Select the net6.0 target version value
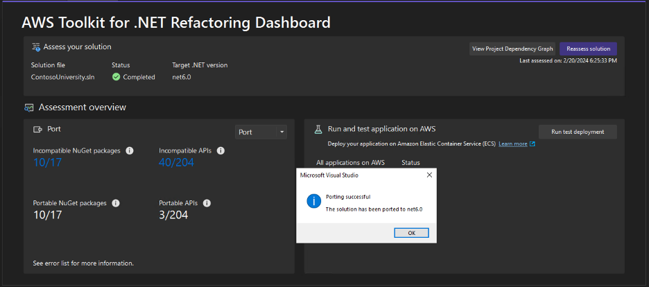 pos(182,77)
